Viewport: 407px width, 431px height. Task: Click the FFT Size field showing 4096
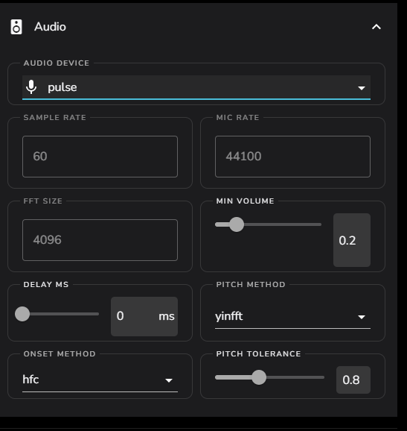(100, 240)
